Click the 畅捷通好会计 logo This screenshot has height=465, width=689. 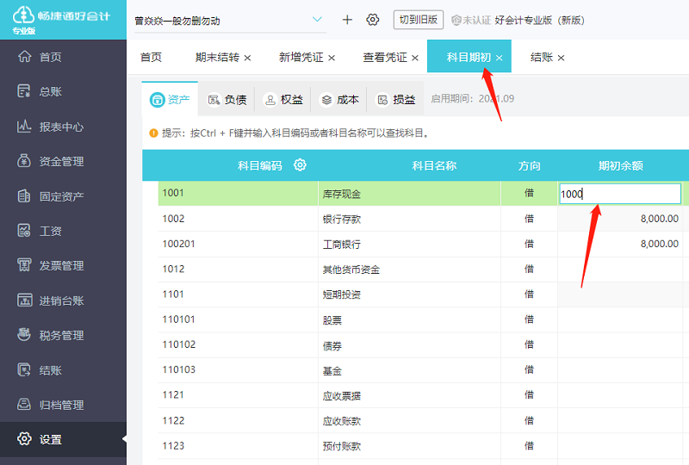(x=61, y=20)
